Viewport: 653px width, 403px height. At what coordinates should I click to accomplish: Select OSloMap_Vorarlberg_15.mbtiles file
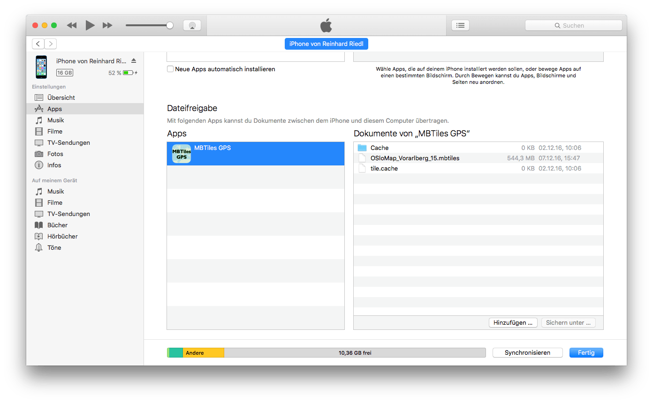(x=478, y=158)
